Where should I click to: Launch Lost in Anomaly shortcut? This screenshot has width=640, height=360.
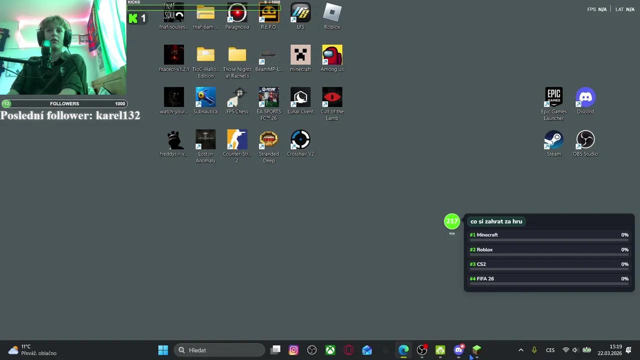point(205,146)
